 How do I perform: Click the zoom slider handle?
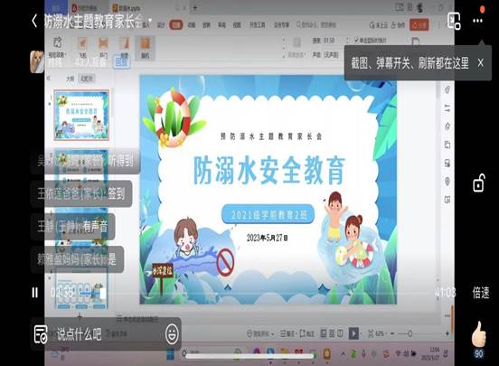pos(410,333)
